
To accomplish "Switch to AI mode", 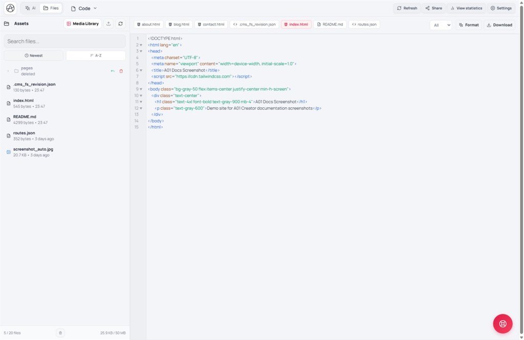I will [x=30, y=8].
